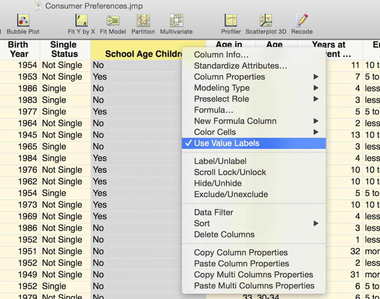
Task: Select Delete Columns menu entry
Action: [x=224, y=235]
